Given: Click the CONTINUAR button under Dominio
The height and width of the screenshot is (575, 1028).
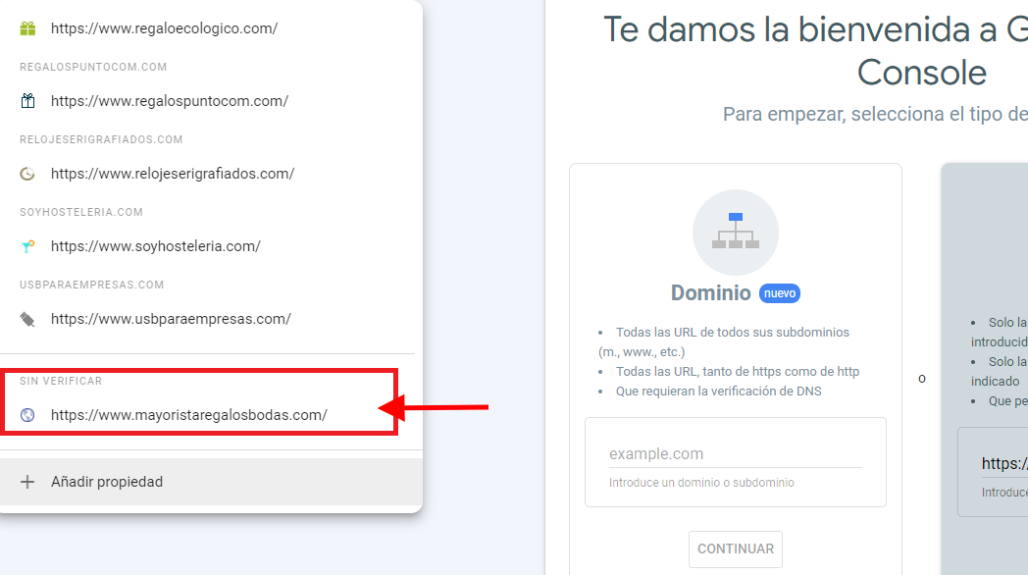Looking at the screenshot, I should tap(736, 549).
